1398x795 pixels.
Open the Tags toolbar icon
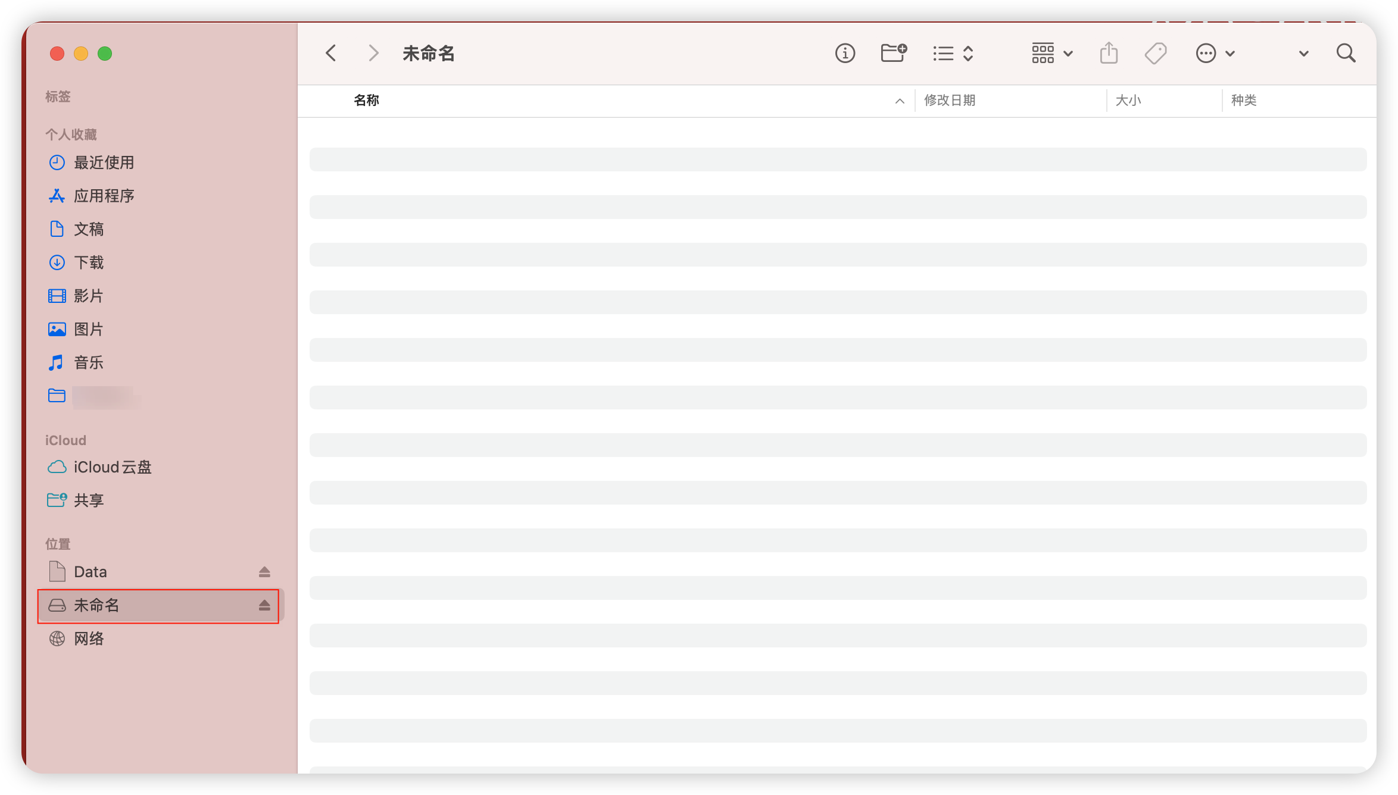pyautogui.click(x=1156, y=54)
